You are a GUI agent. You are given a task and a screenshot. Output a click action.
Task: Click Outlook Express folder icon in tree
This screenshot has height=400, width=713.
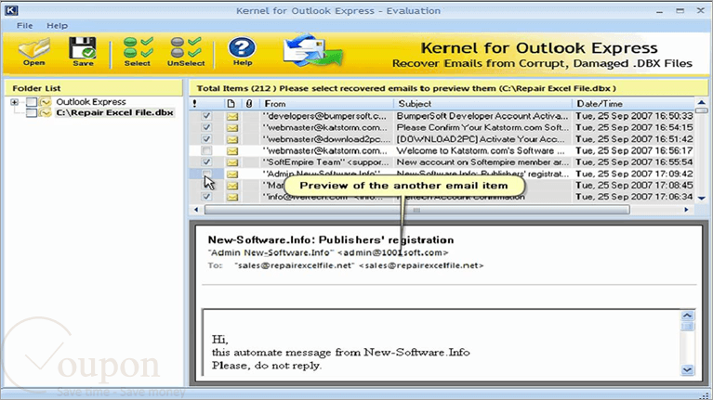pos(45,102)
